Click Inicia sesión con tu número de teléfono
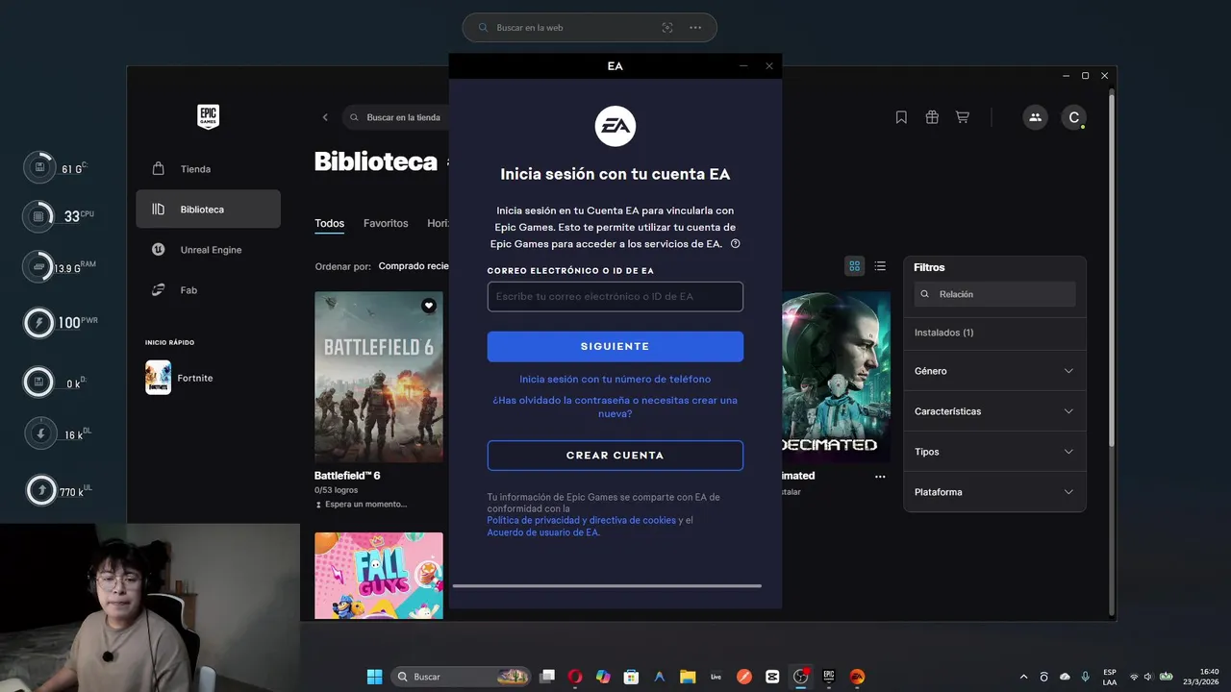Viewport: 1231px width, 692px height. (x=615, y=380)
